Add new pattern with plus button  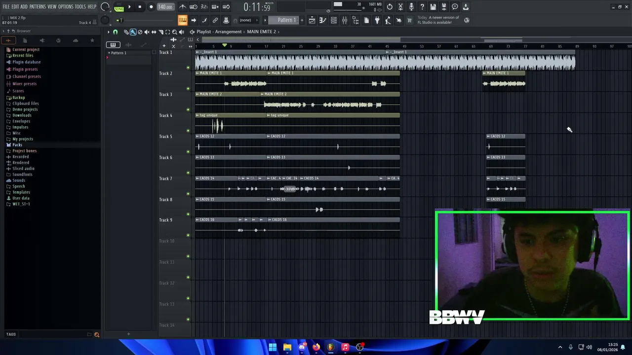[x=302, y=20]
